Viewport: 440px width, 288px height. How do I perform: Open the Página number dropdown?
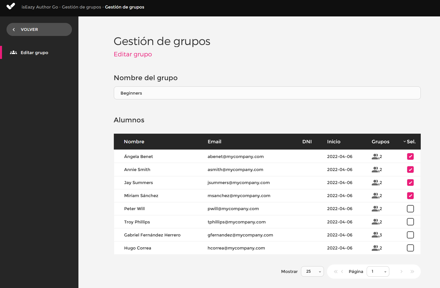(378, 272)
